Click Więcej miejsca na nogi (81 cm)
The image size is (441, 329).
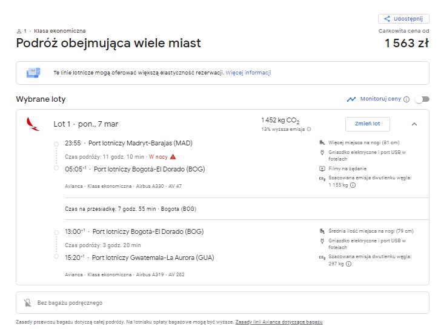(364, 142)
